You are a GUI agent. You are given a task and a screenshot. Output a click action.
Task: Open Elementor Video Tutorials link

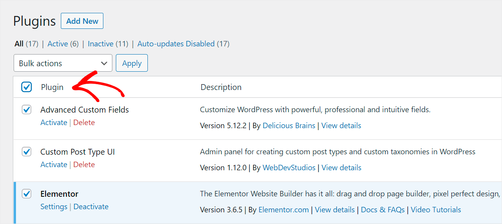(436, 210)
